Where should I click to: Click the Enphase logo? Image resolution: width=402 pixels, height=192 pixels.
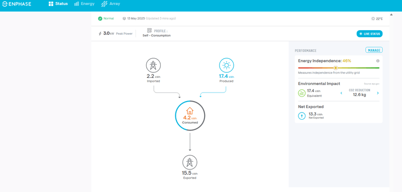click(17, 4)
